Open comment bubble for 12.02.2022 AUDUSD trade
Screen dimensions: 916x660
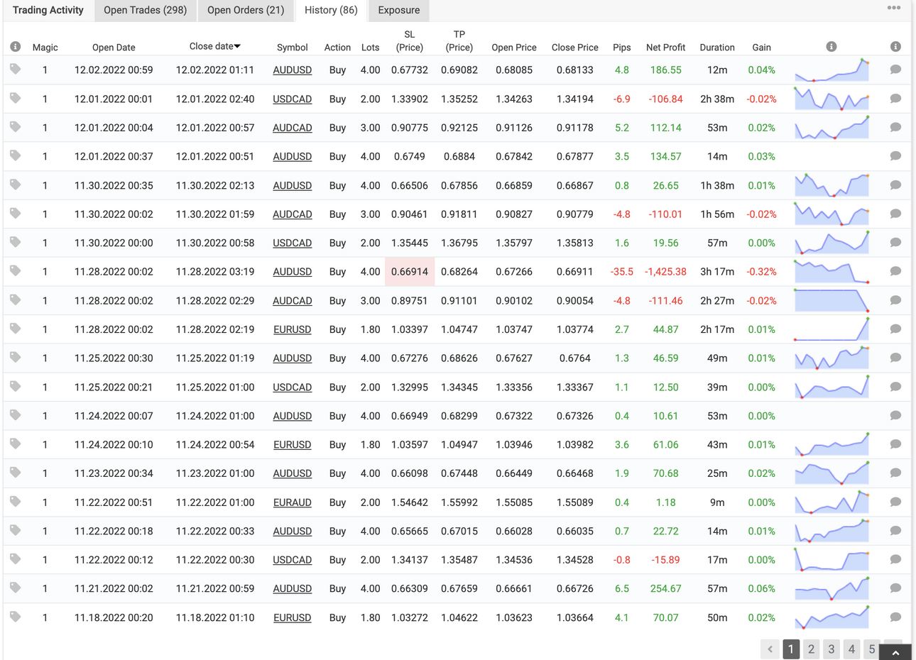coord(895,70)
